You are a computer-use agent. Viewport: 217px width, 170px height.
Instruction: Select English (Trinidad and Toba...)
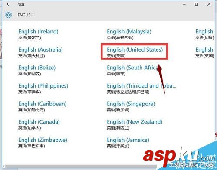(x=141, y=88)
